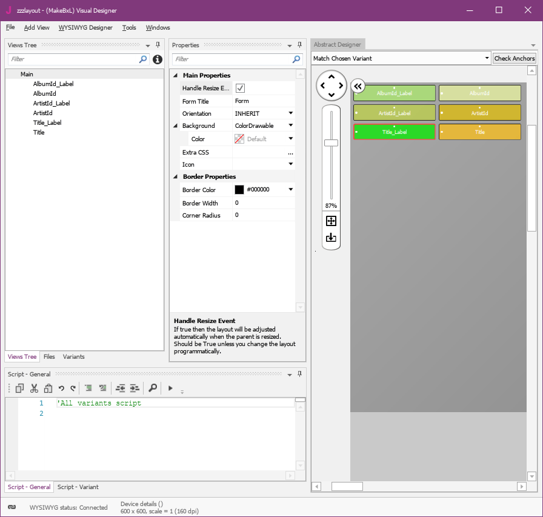Undo the last script edit
This screenshot has height=517, width=543.
click(61, 388)
